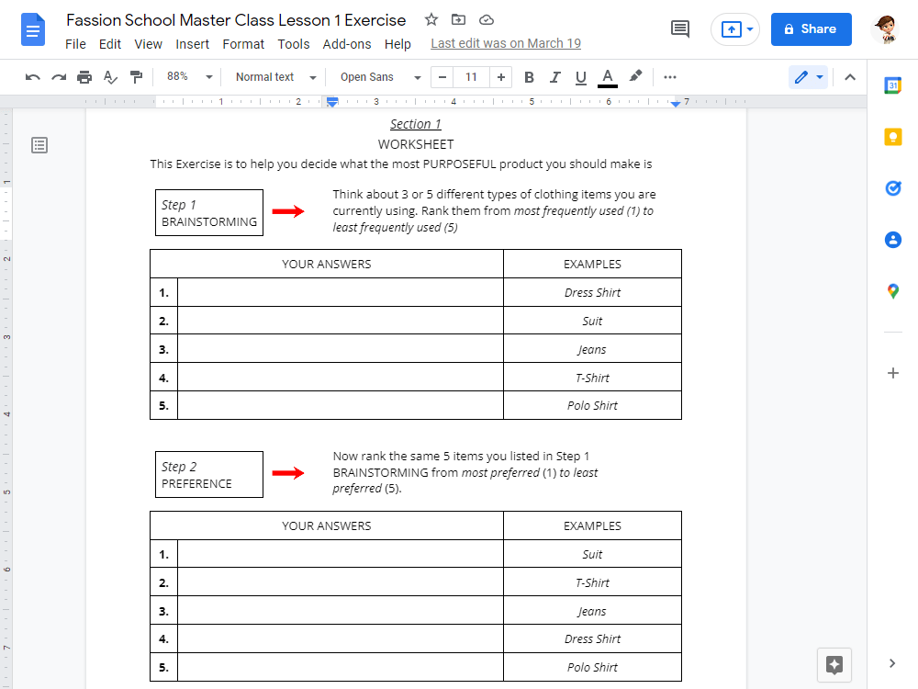Viewport: 918px width, 689px height.
Task: Open the Explore button
Action: click(x=834, y=665)
